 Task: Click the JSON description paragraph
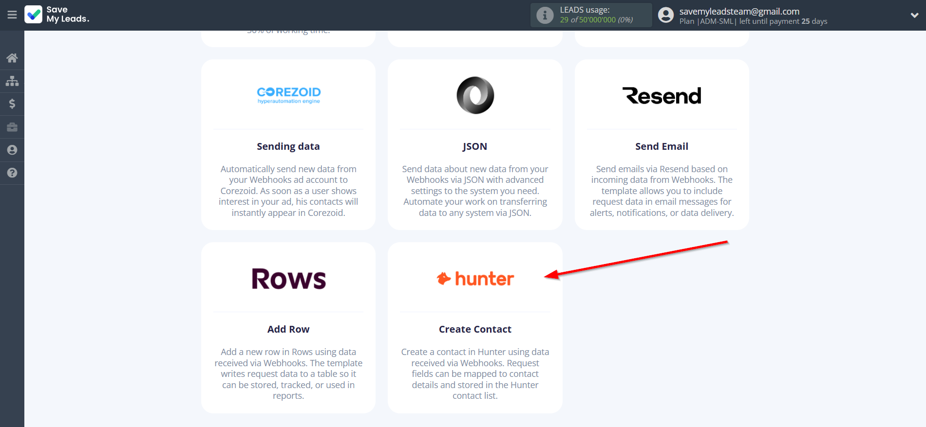[475, 191]
